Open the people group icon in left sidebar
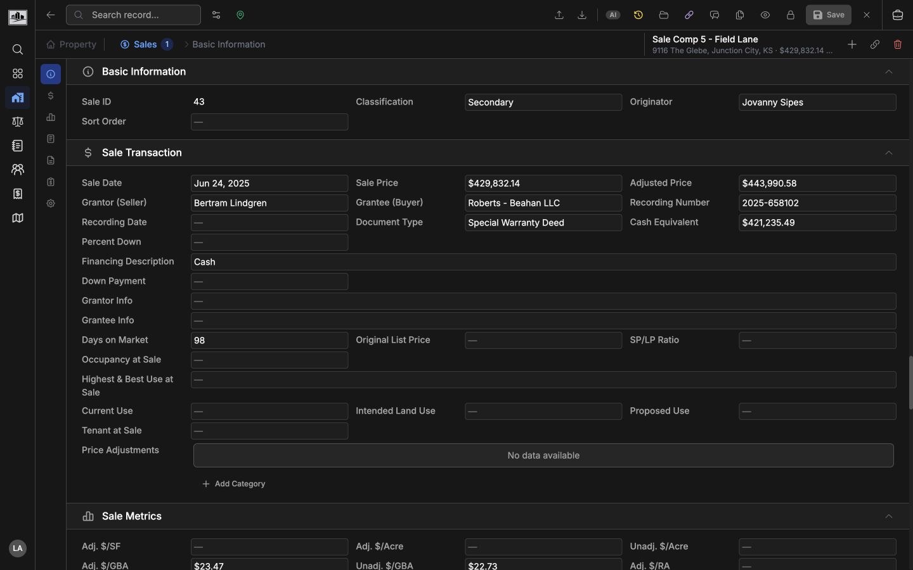Viewport: 913px width, 570px height. click(18, 170)
